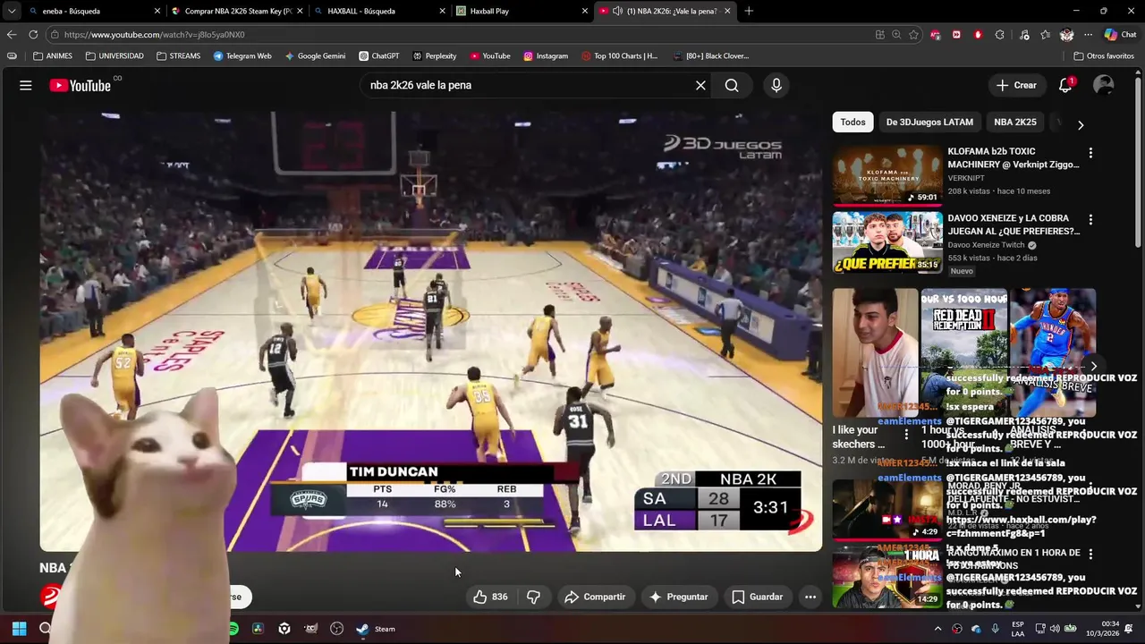Select the Todos filter chip
The width and height of the screenshot is (1145, 644).
[852, 123]
